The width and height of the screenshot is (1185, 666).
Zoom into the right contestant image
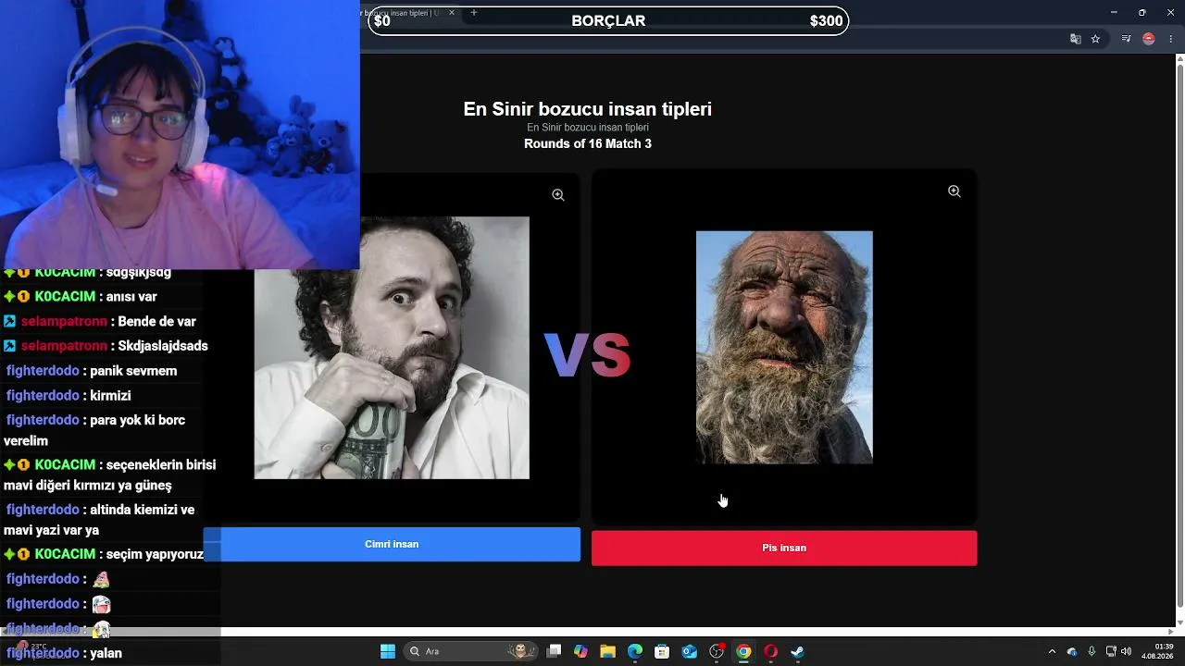coord(954,191)
